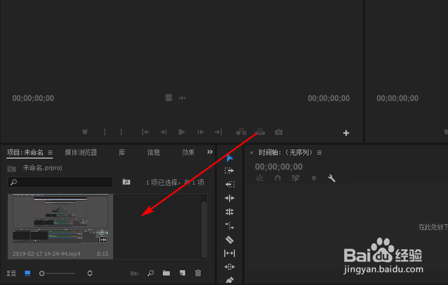The image size is (448, 285).
Task: Select the Track Select Backward tool
Action: coord(230,184)
